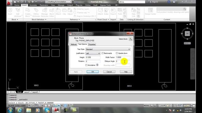Click the OK button

(x=92, y=72)
